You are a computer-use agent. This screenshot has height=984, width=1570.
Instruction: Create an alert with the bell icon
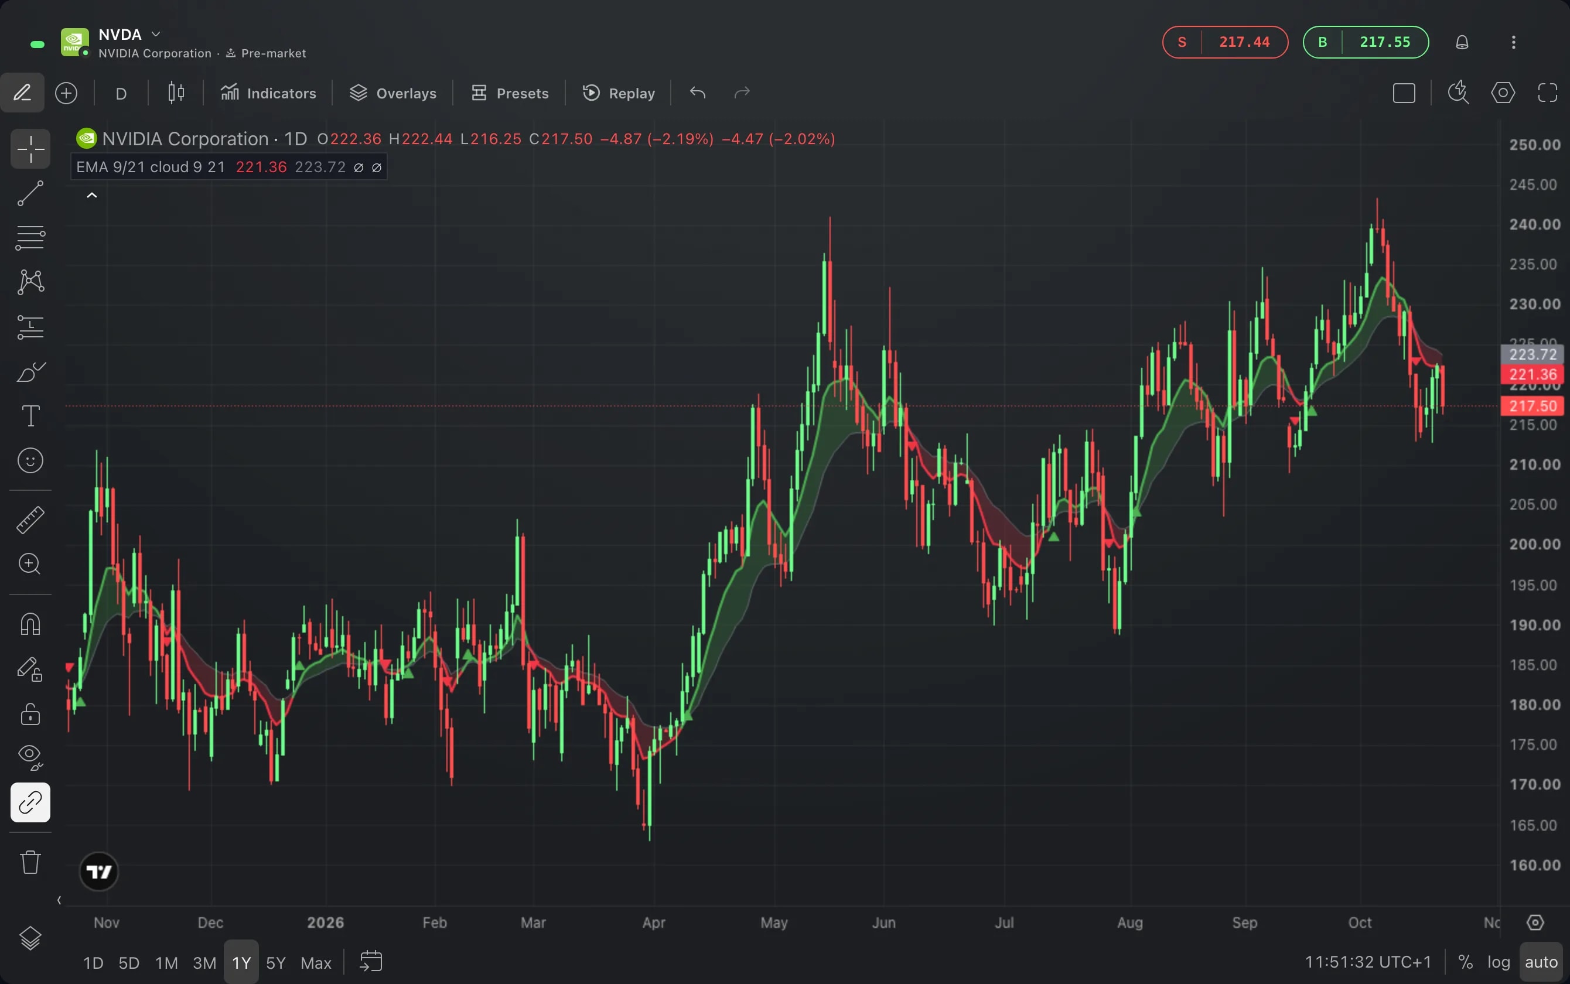(1462, 42)
